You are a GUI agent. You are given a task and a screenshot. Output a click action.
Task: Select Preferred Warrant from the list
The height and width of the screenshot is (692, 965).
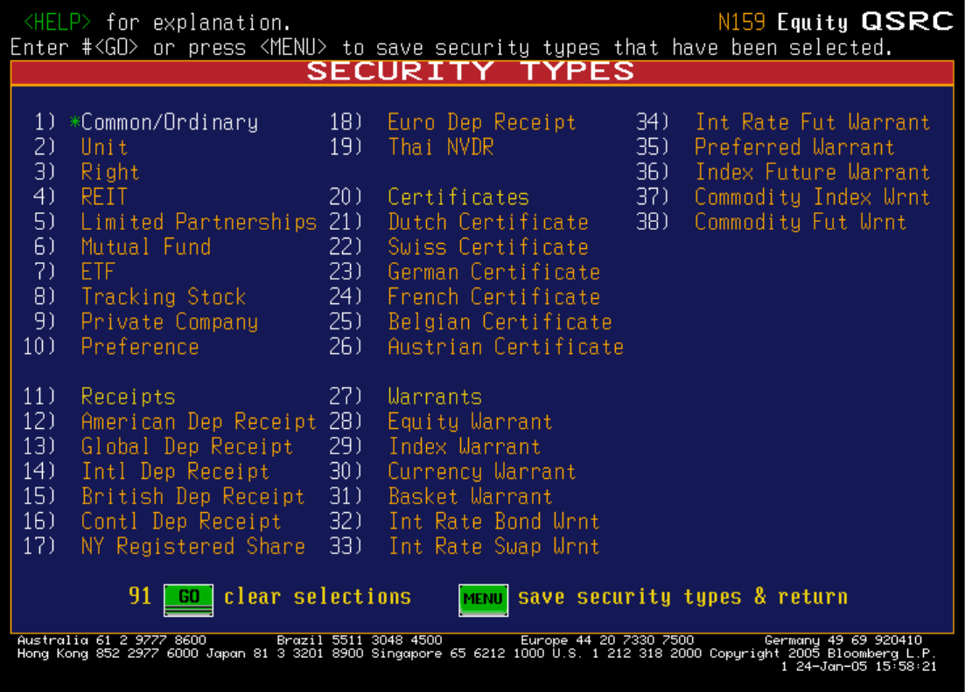(794, 148)
